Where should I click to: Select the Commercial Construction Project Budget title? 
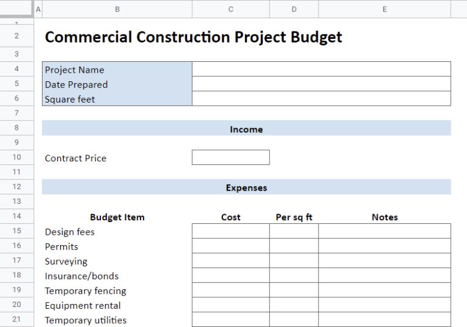(193, 37)
